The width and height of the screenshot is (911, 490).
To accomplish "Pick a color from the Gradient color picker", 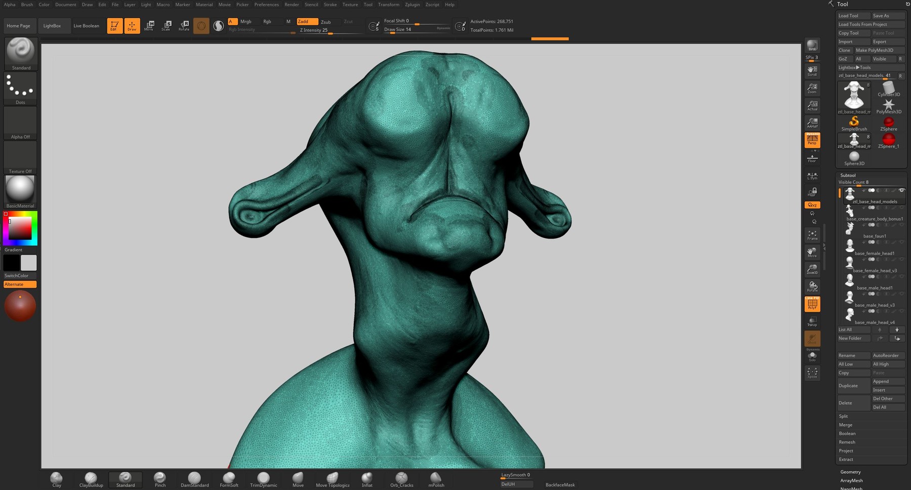I will [x=20, y=228].
